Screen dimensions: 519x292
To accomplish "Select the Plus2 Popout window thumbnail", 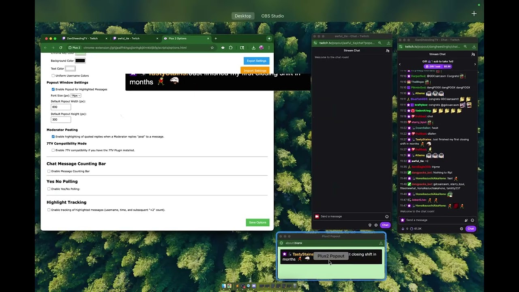I will click(331, 256).
